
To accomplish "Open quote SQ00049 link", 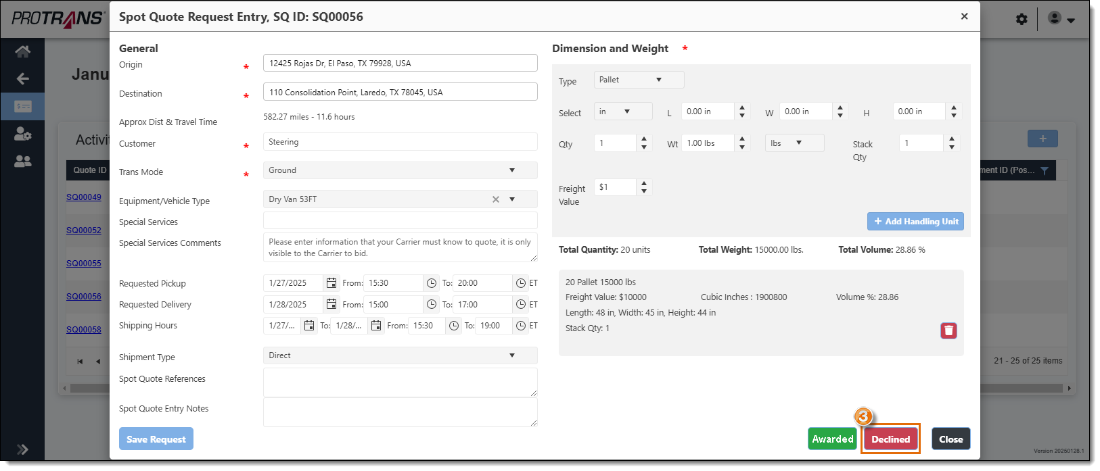I will tap(84, 197).
